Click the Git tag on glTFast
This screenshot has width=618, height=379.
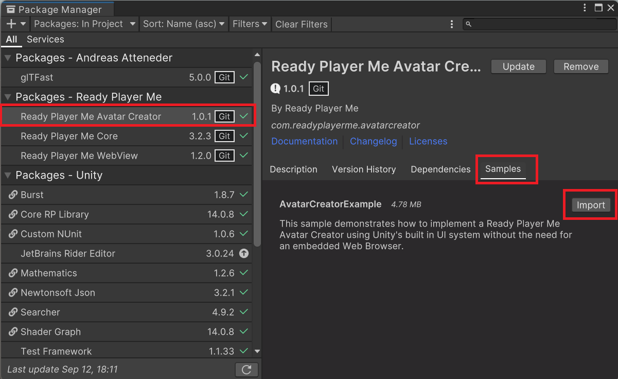coord(224,77)
